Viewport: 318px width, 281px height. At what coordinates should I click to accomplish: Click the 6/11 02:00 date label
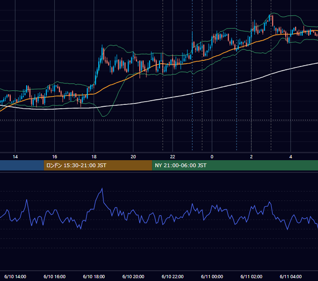pyautogui.click(x=251, y=276)
